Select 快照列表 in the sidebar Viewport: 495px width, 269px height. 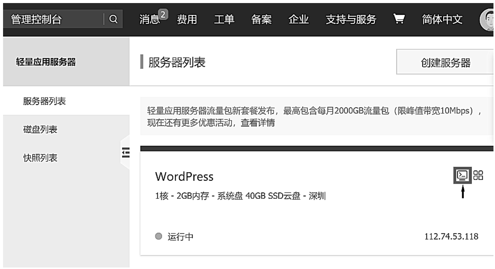pyautogui.click(x=40, y=158)
